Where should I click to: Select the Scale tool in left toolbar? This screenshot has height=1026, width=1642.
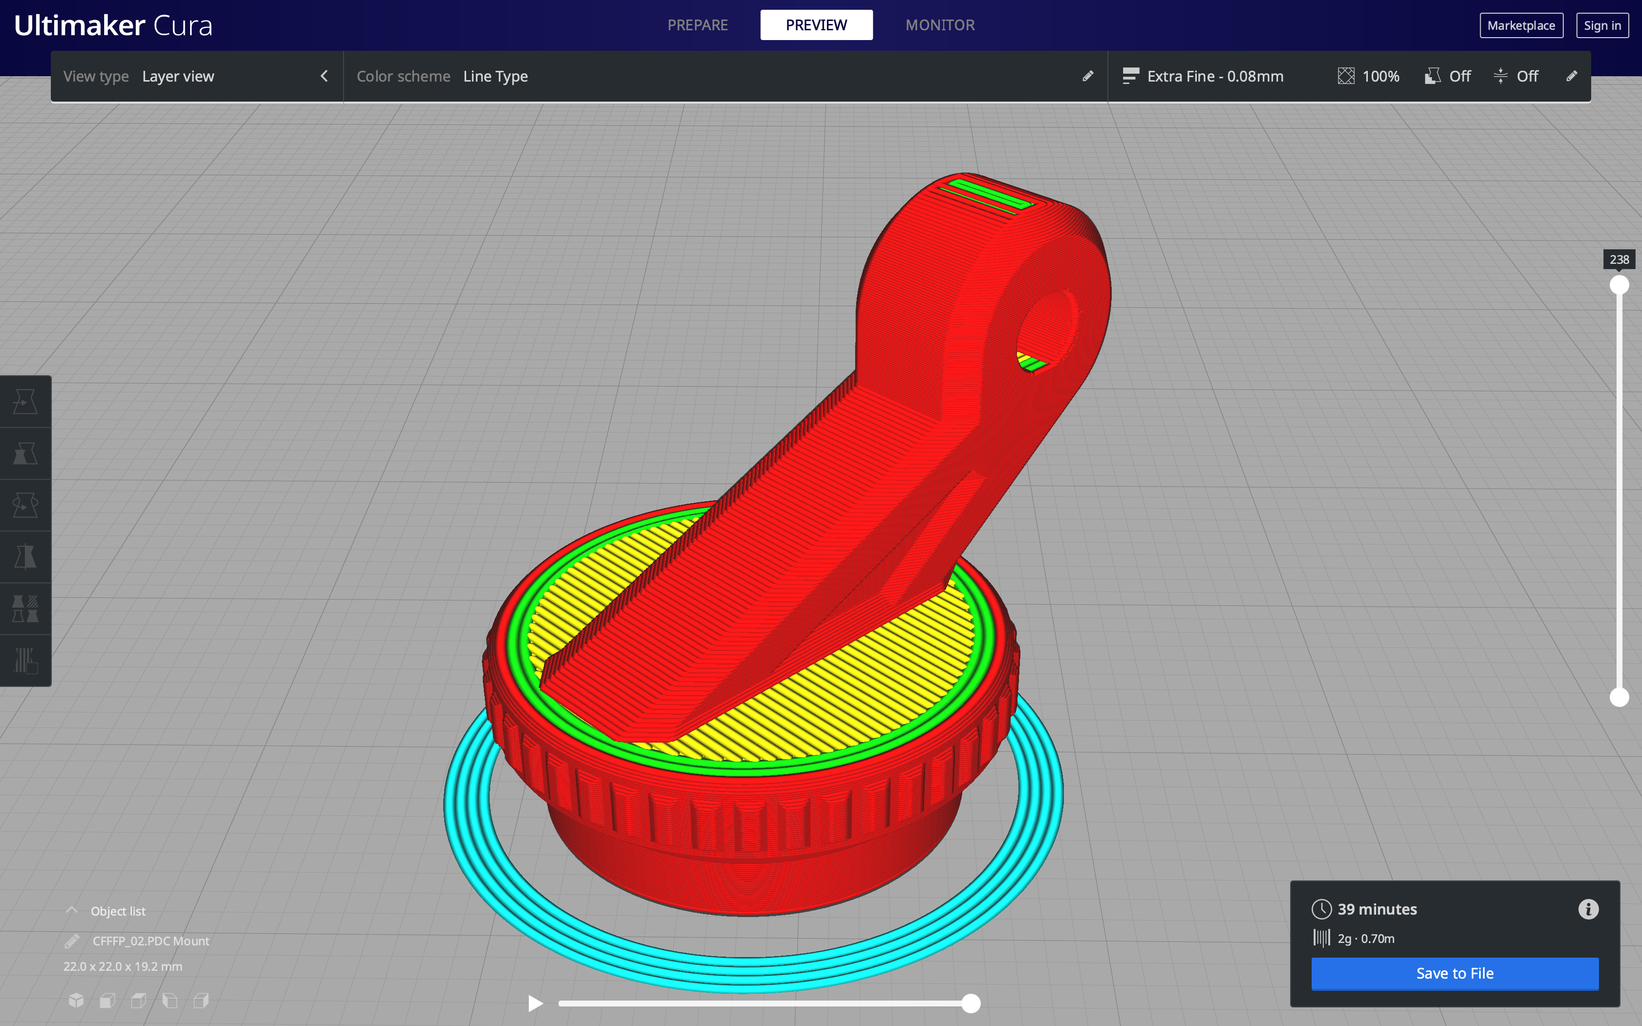pos(25,453)
